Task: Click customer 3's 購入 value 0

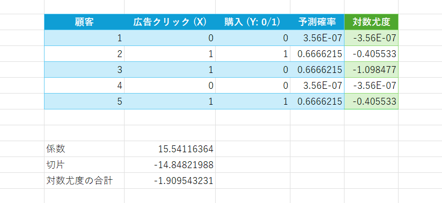Action: tap(253, 69)
